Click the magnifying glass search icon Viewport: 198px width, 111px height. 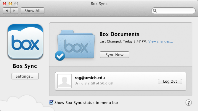click(x=155, y=11)
